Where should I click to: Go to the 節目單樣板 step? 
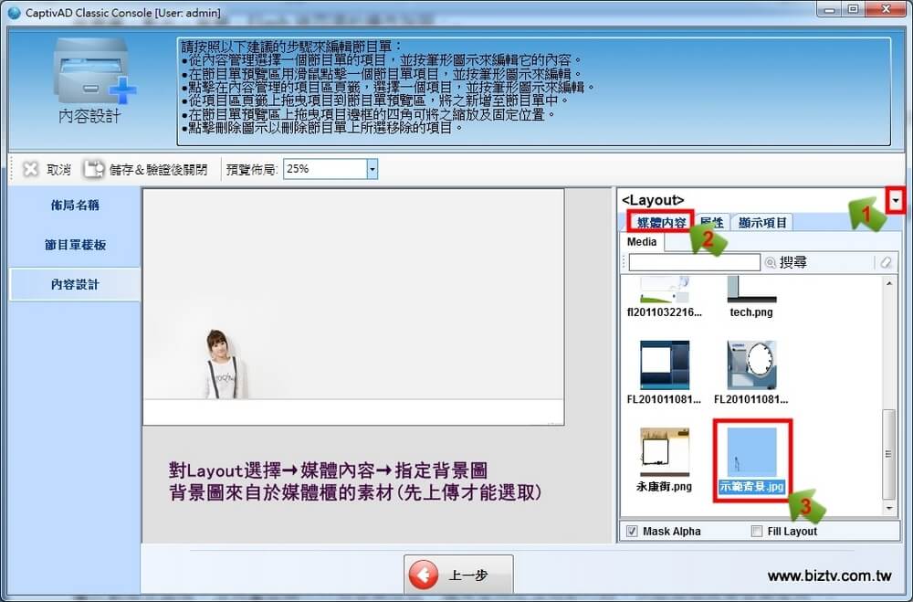coord(75,245)
